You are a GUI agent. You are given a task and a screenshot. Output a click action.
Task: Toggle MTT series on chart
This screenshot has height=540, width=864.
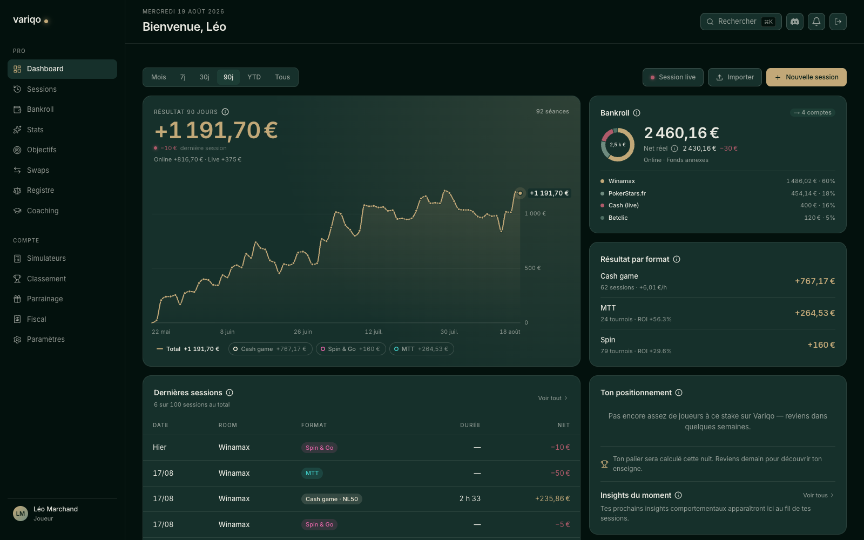[x=422, y=349]
